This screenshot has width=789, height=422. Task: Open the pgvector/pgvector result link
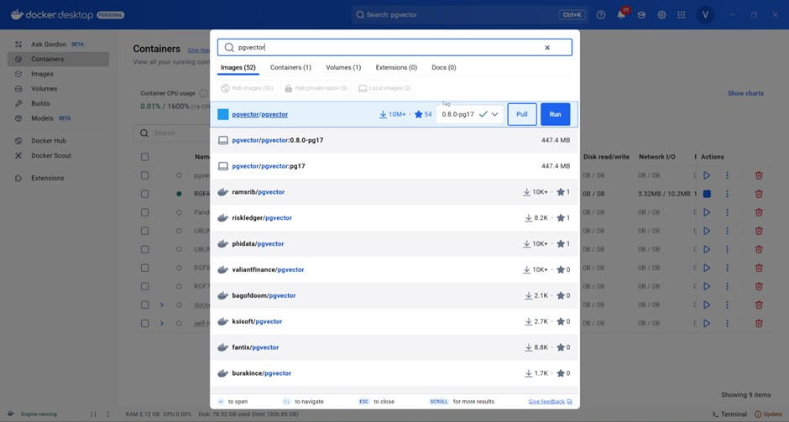point(259,114)
